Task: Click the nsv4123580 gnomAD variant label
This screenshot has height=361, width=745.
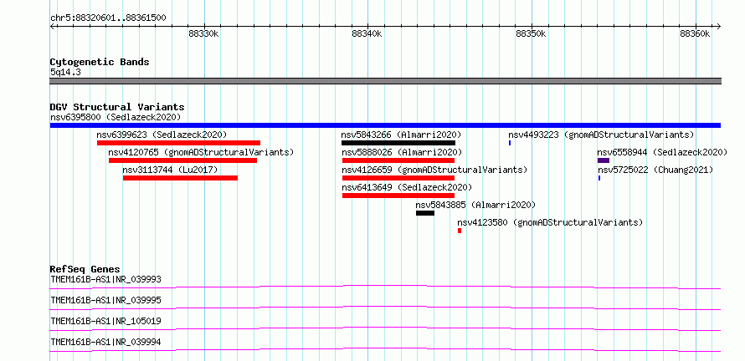Action: pos(550,222)
